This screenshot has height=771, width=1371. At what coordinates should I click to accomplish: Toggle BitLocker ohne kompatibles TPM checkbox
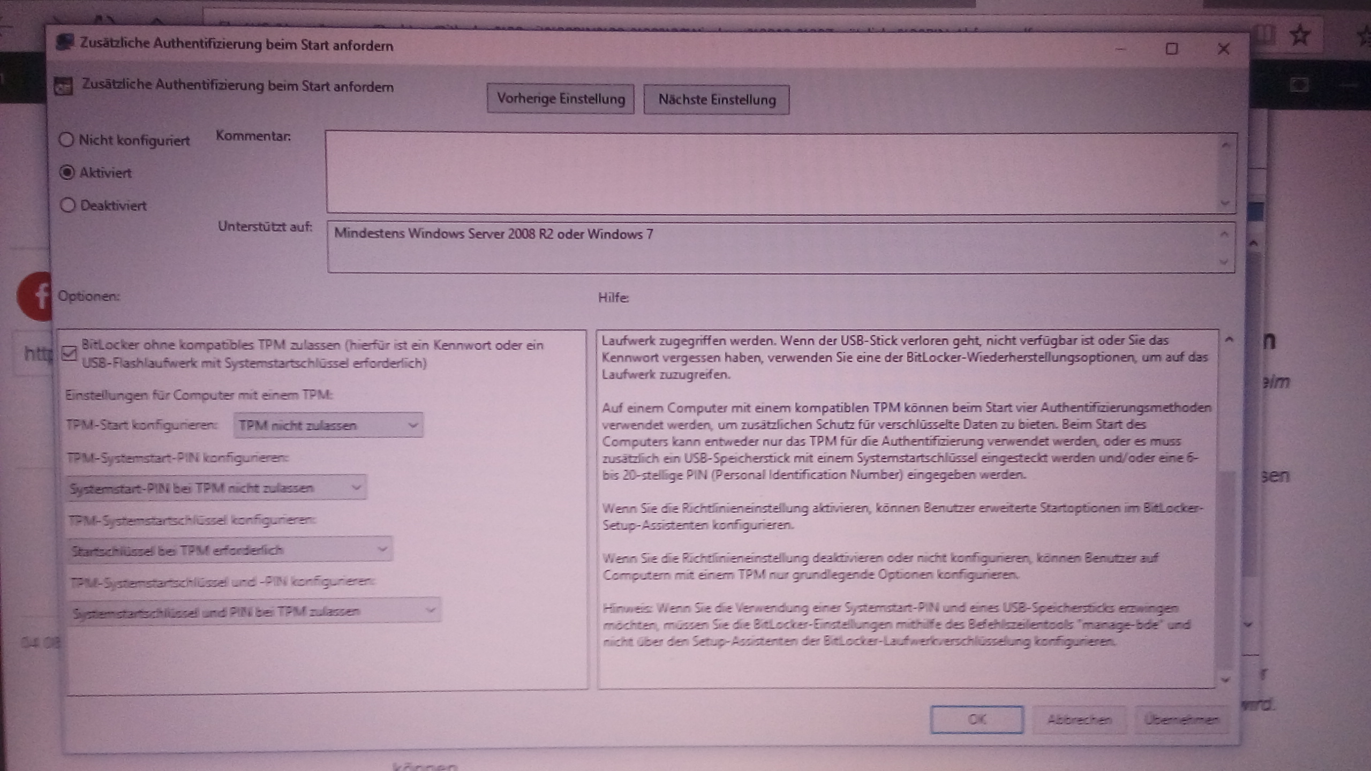pos(70,353)
